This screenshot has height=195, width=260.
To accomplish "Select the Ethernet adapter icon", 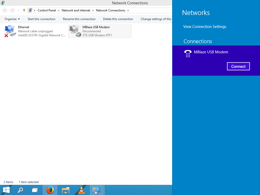I will pos(10,31).
